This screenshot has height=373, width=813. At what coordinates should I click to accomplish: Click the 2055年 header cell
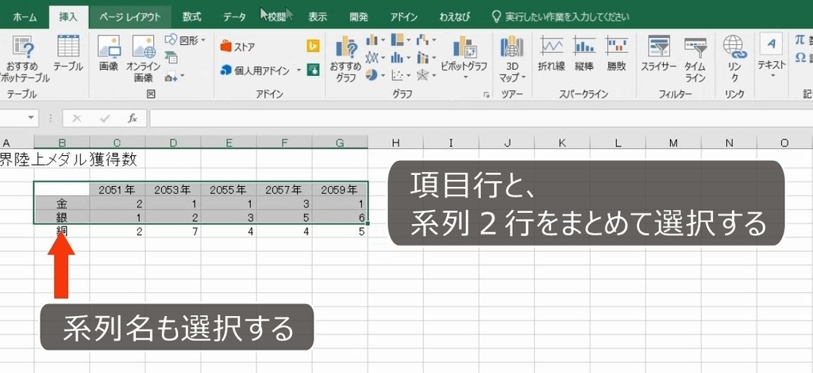click(x=229, y=190)
